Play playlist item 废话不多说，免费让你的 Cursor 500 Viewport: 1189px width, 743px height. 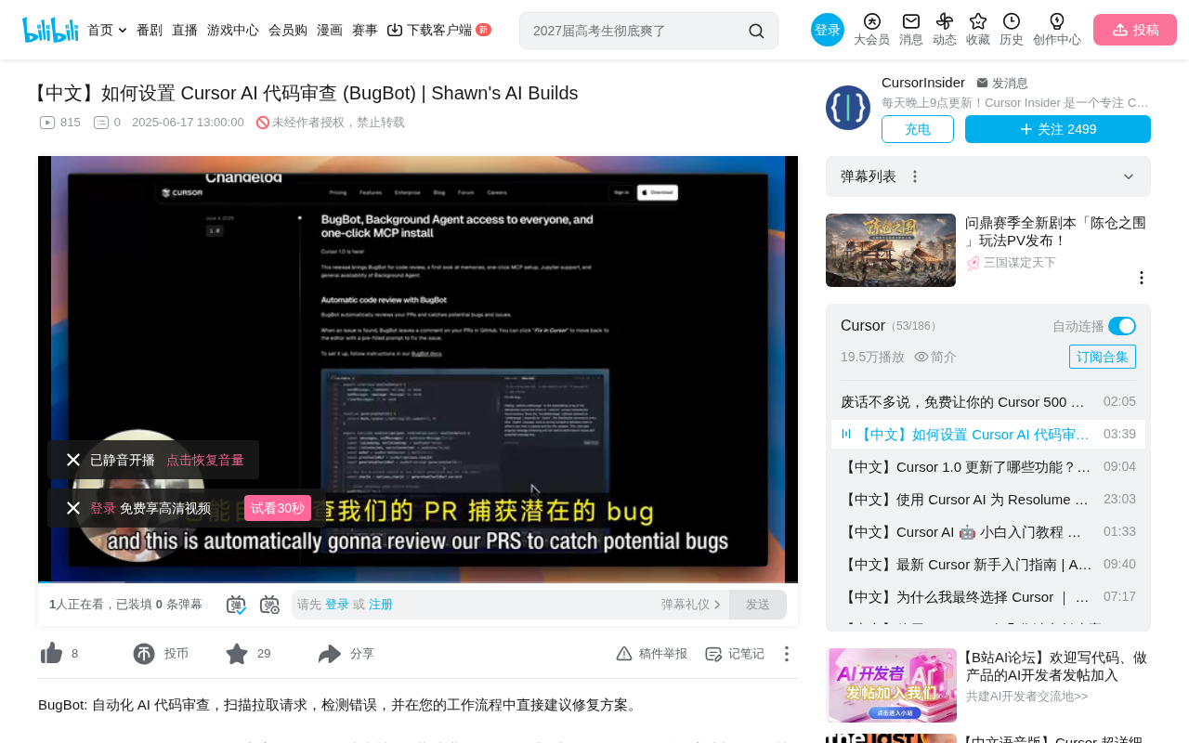(988, 402)
